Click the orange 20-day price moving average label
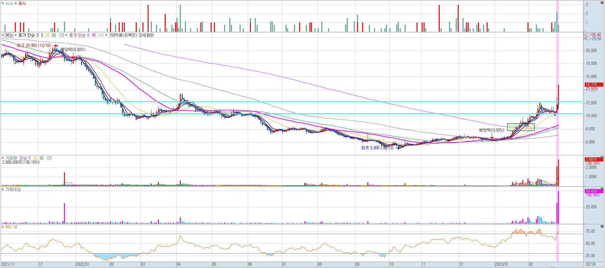This screenshot has width=605, height=268. point(47,35)
